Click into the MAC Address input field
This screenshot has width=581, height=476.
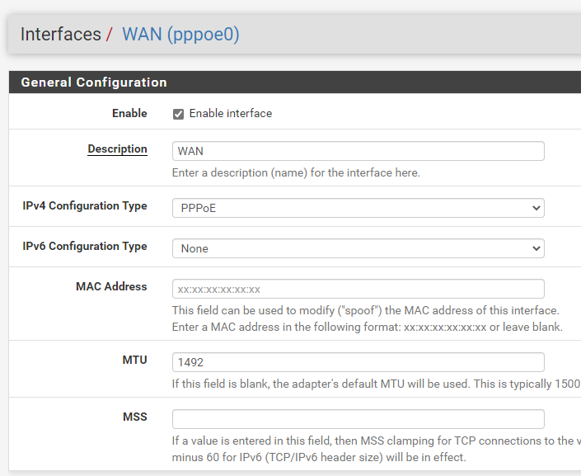click(x=358, y=289)
